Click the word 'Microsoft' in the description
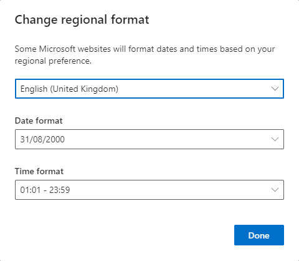 pos(57,49)
